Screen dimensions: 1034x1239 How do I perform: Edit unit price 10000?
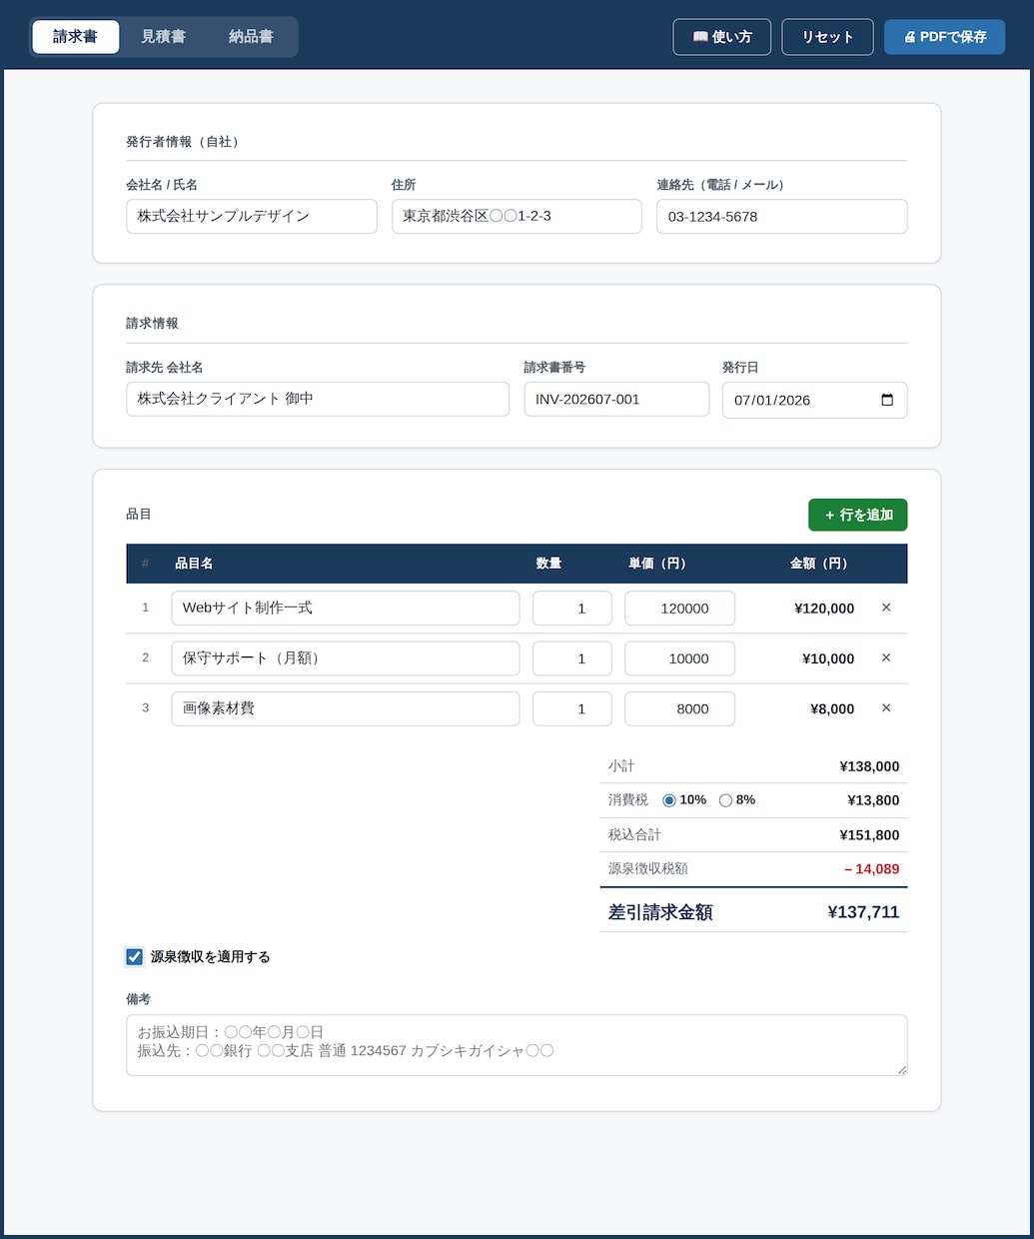680,657
